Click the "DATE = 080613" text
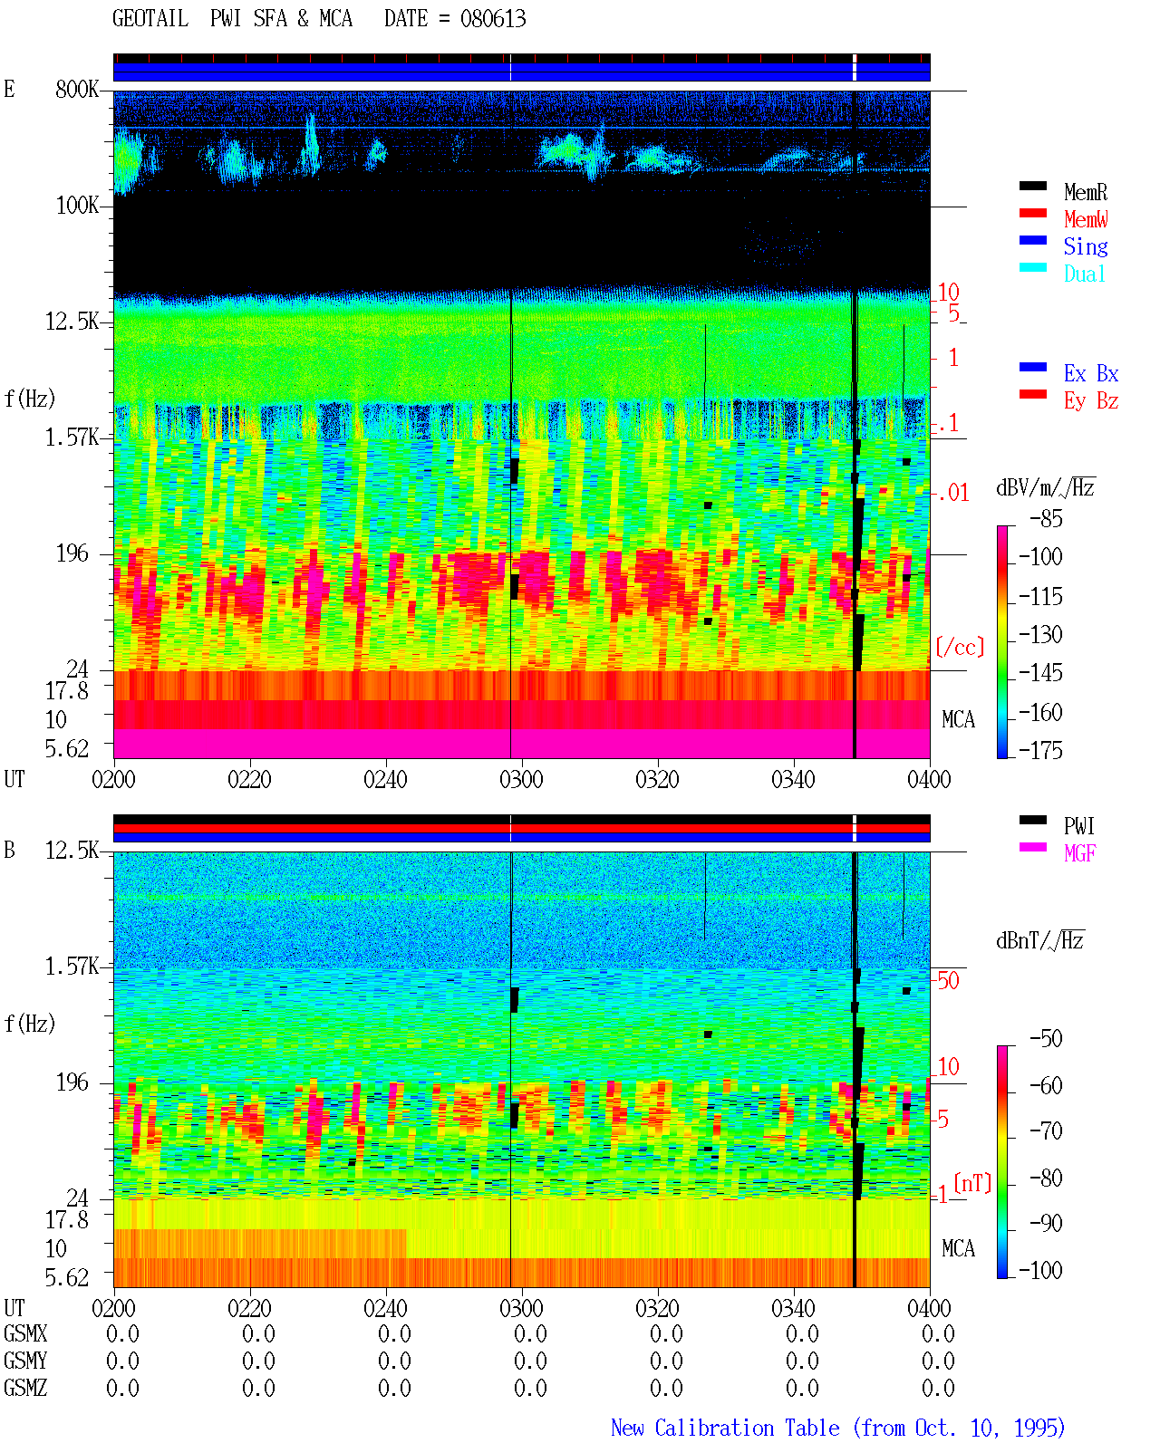The image size is (1160, 1443). click(x=455, y=19)
